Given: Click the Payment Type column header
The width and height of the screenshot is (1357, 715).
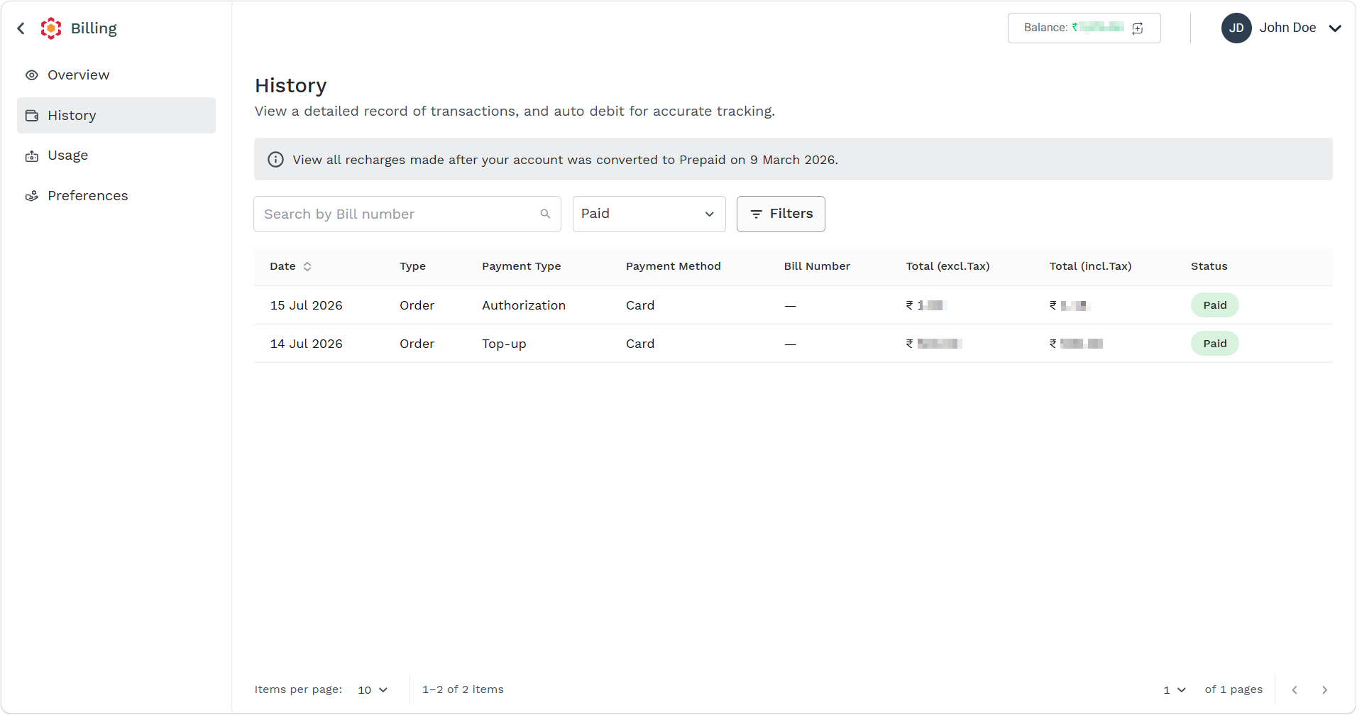Looking at the screenshot, I should (522, 267).
